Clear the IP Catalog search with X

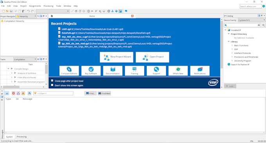coord(259,25)
